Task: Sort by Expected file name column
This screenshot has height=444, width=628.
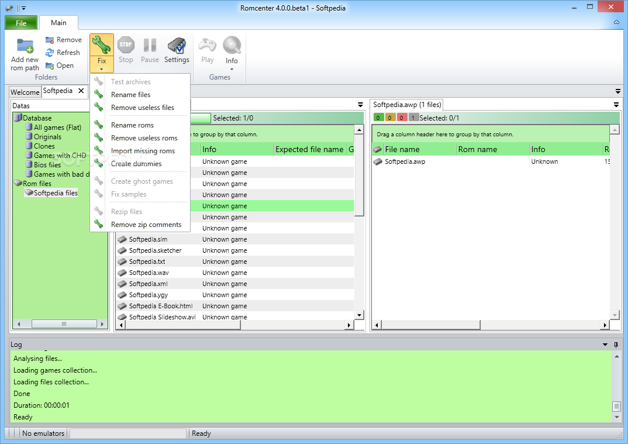Action: [310, 150]
